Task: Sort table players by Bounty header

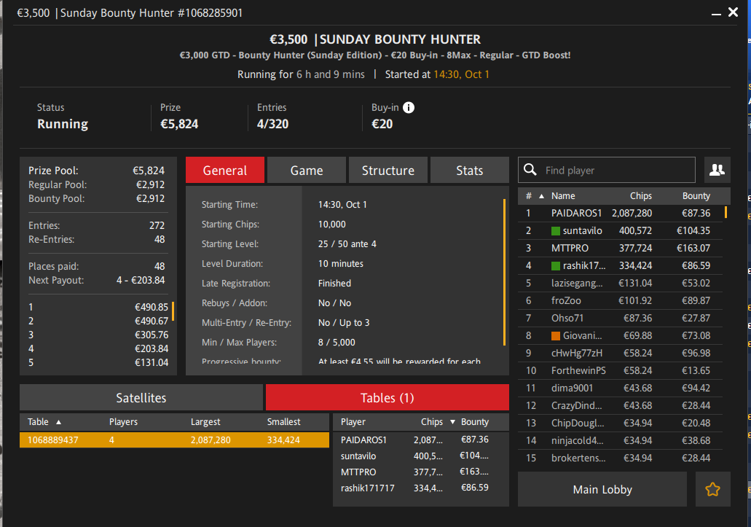Action: coord(475,421)
